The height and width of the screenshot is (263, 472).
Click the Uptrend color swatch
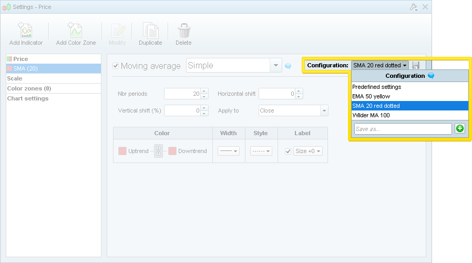pos(122,151)
